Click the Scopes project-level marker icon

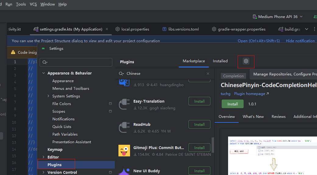[110, 111]
